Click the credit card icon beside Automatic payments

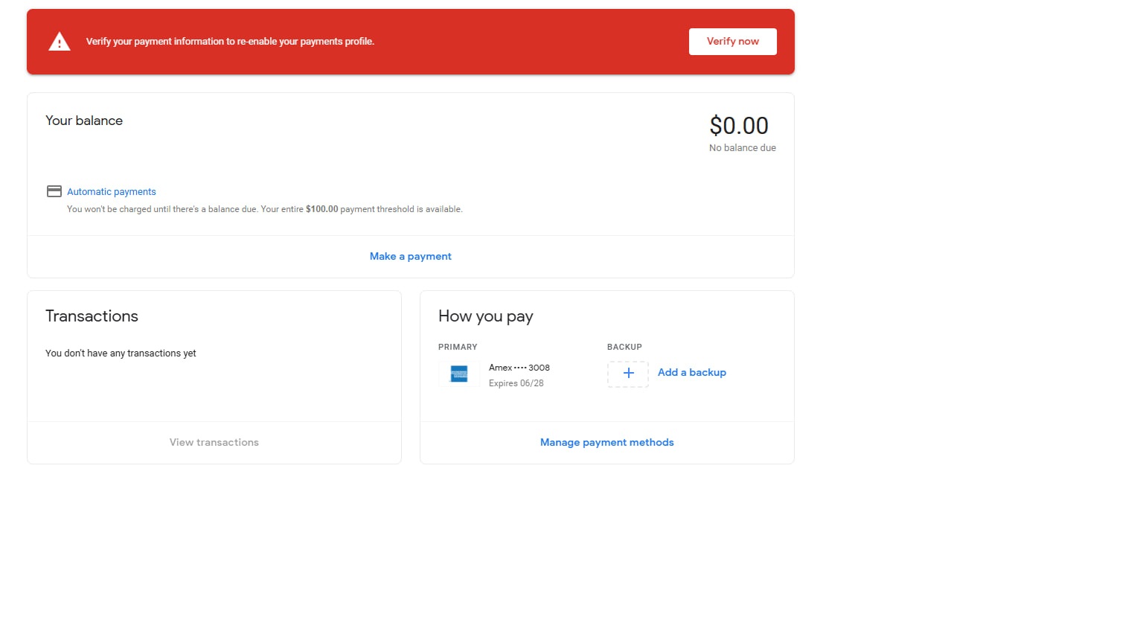pos(54,191)
